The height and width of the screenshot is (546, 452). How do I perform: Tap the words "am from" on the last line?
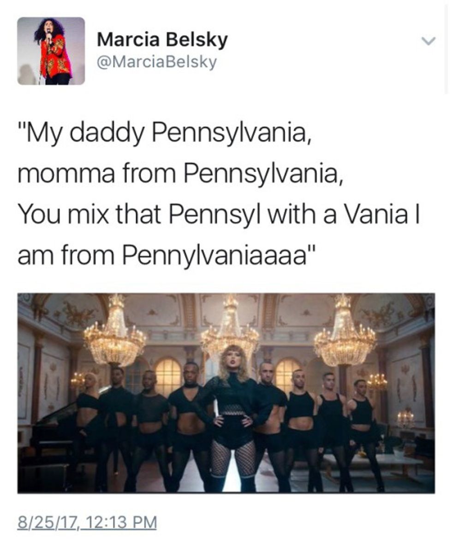click(66, 255)
